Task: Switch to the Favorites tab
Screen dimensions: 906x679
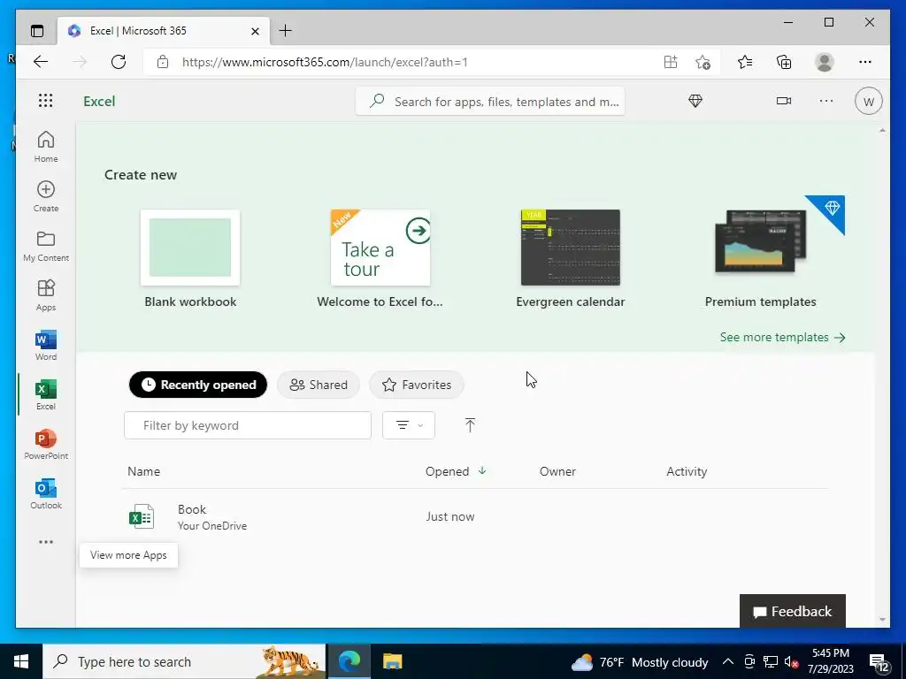Action: coord(417,385)
